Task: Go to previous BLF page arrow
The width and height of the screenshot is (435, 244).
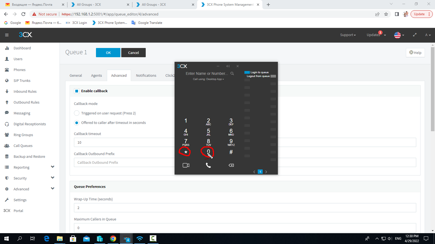Action: tap(254, 172)
